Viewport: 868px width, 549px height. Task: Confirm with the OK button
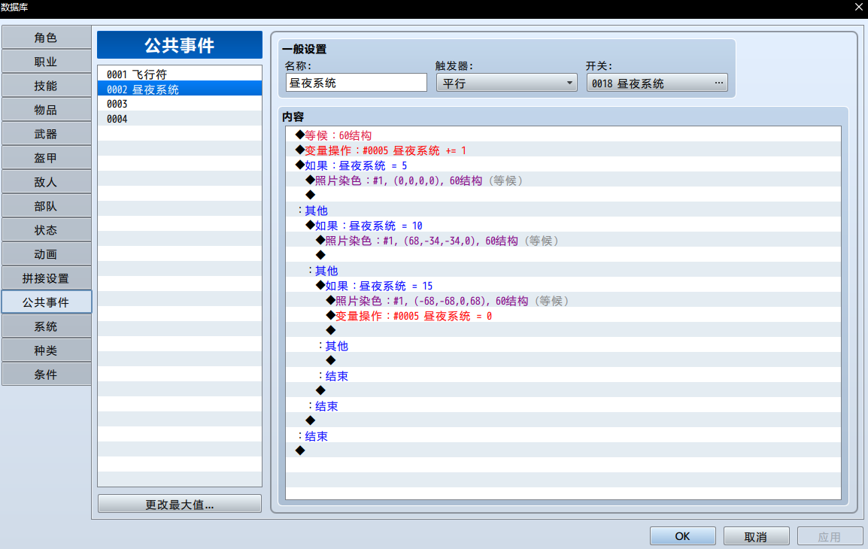click(682, 536)
